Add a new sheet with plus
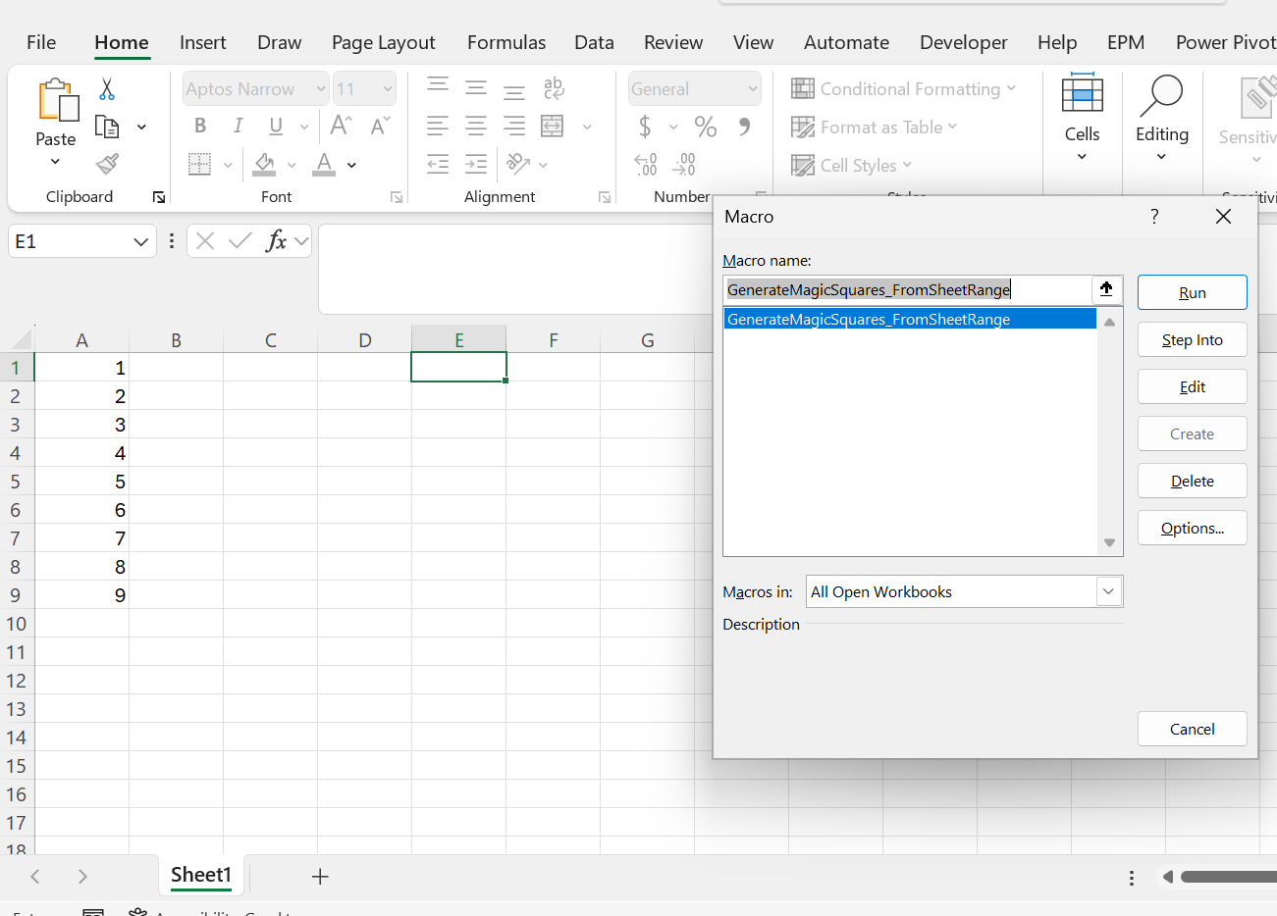The image size is (1277, 916). [320, 877]
